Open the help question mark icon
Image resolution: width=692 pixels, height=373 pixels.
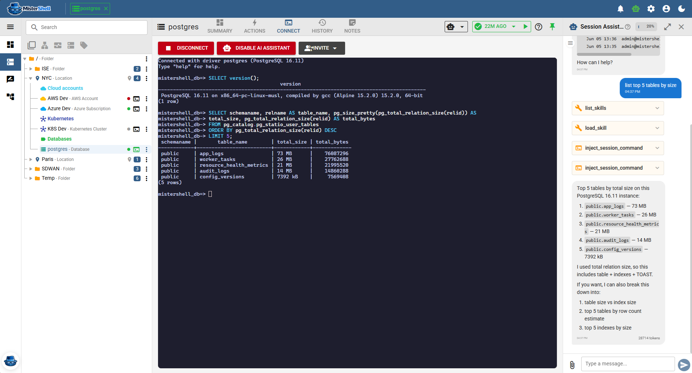tap(539, 26)
